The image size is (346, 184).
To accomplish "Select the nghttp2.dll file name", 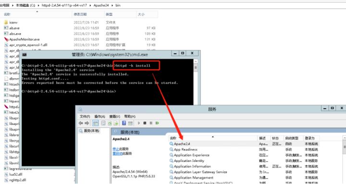I will (18, 180).
